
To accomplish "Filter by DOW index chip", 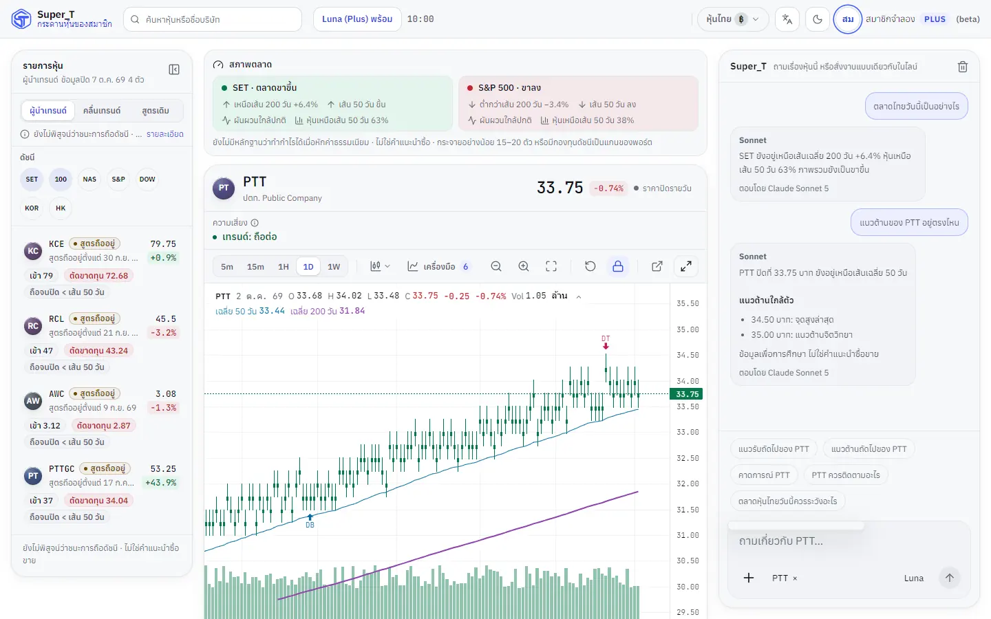I will pos(147,180).
